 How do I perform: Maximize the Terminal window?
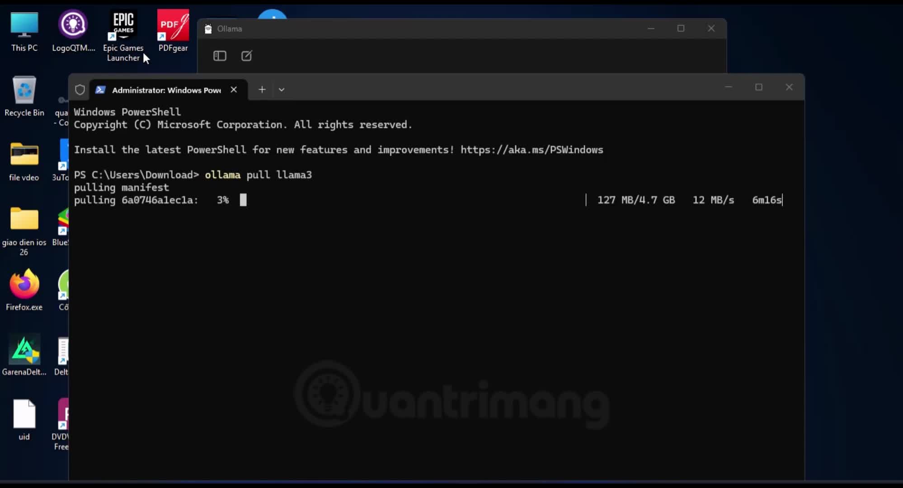tap(759, 87)
